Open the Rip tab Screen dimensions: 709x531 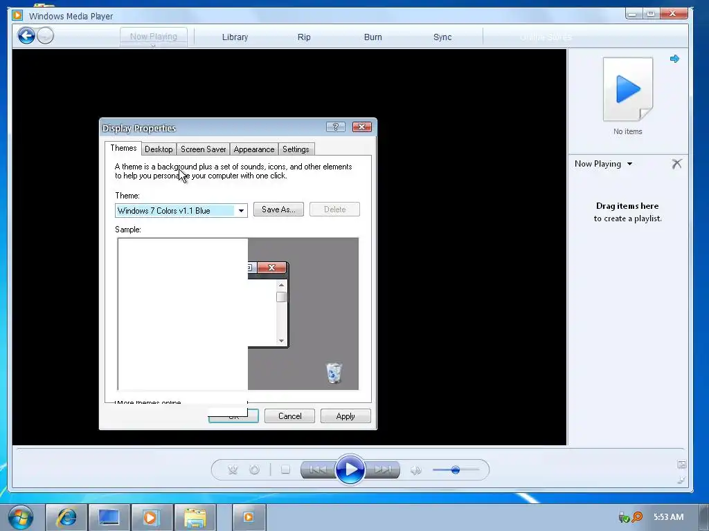click(x=304, y=37)
